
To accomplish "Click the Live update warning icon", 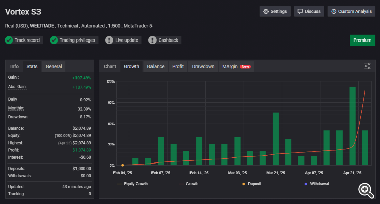I will [x=109, y=40].
